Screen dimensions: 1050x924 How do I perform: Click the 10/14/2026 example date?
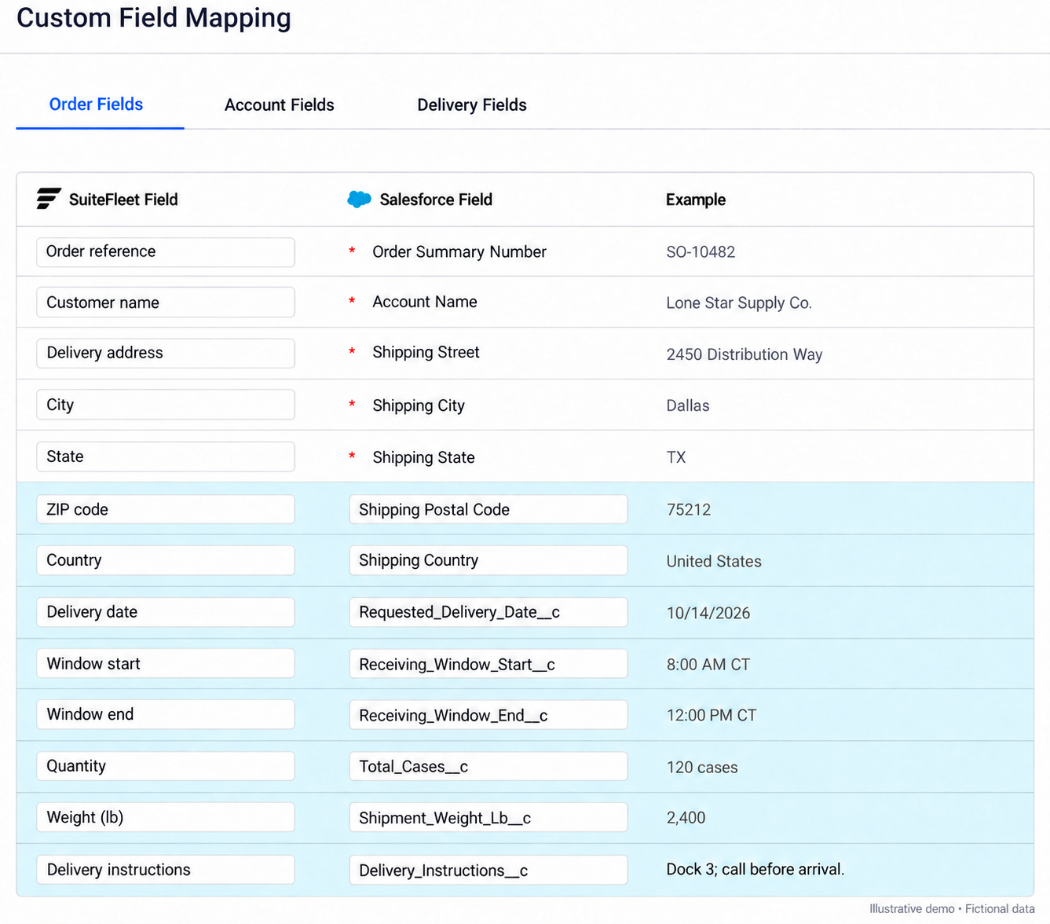click(708, 613)
